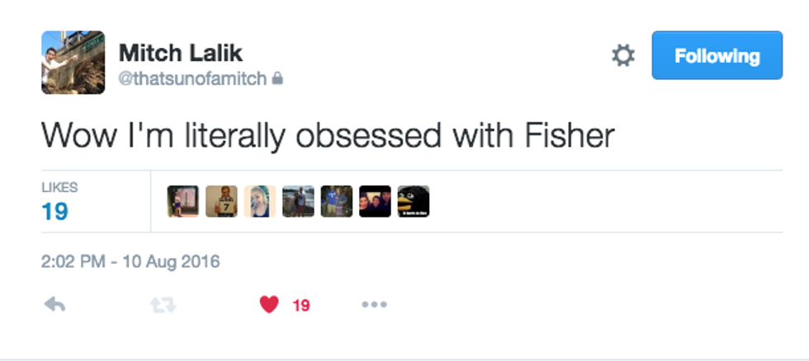809x361 pixels.
Task: Open the dark group-selfie liker avatar
Action: click(375, 201)
